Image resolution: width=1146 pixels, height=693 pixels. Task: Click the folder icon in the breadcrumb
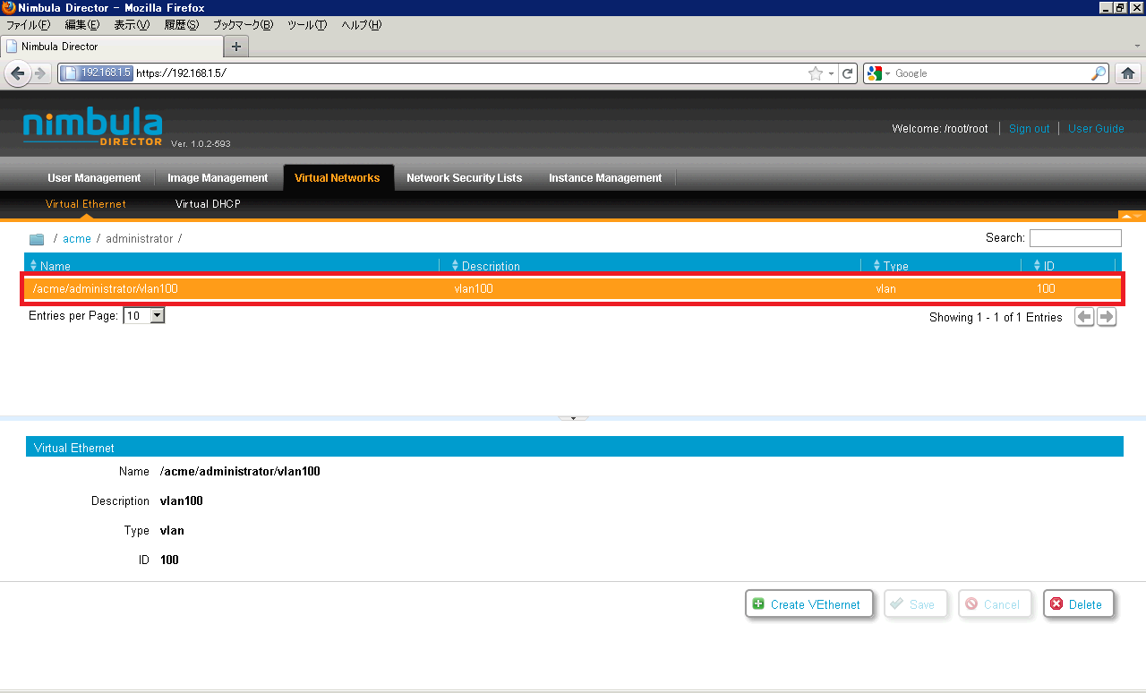point(37,239)
